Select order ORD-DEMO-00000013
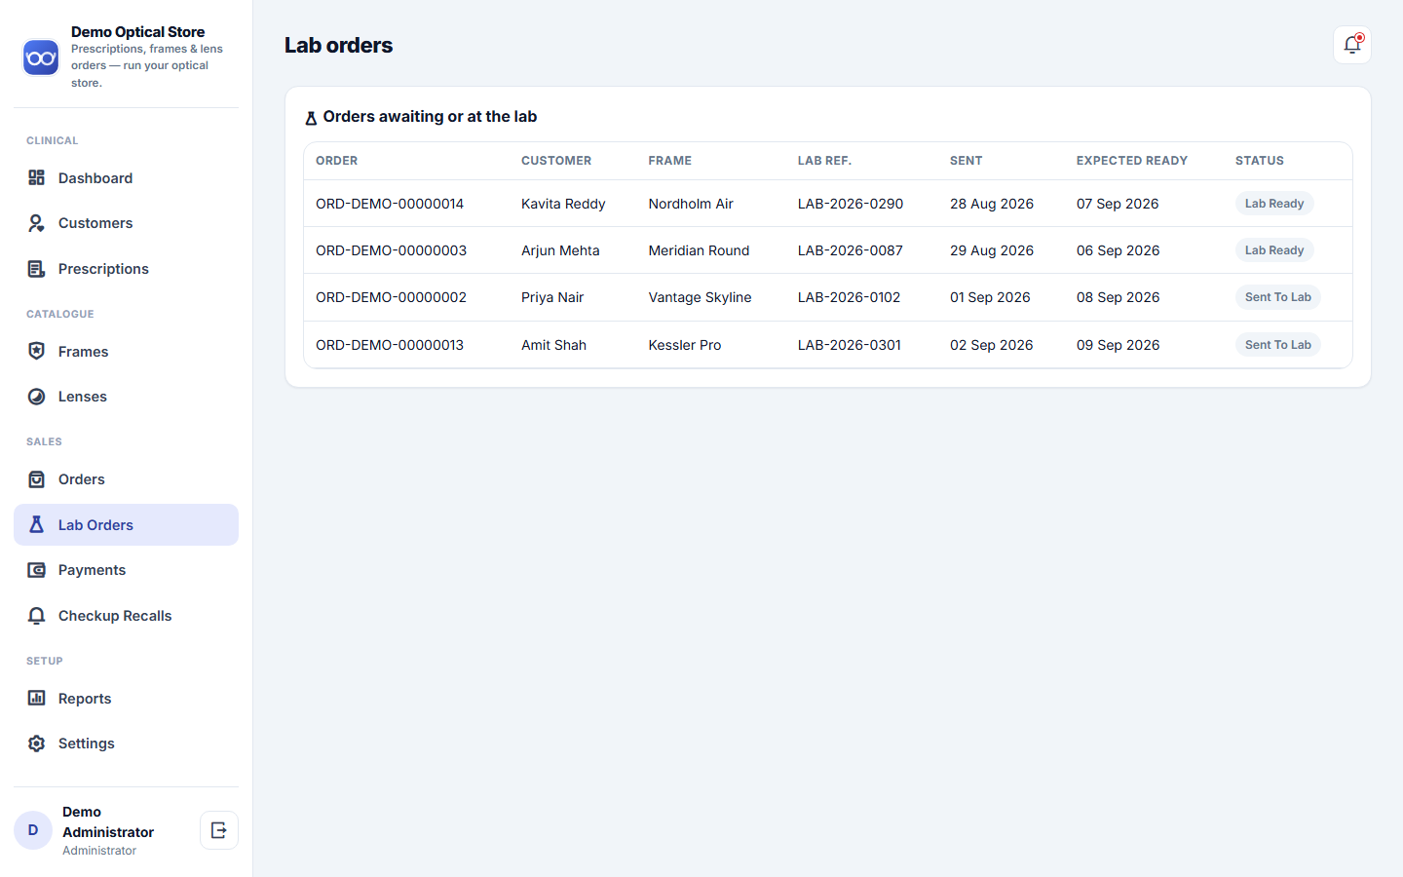This screenshot has height=877, width=1403. tap(390, 345)
